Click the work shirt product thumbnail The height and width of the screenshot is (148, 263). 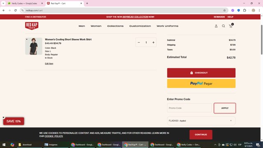coord(34,46)
